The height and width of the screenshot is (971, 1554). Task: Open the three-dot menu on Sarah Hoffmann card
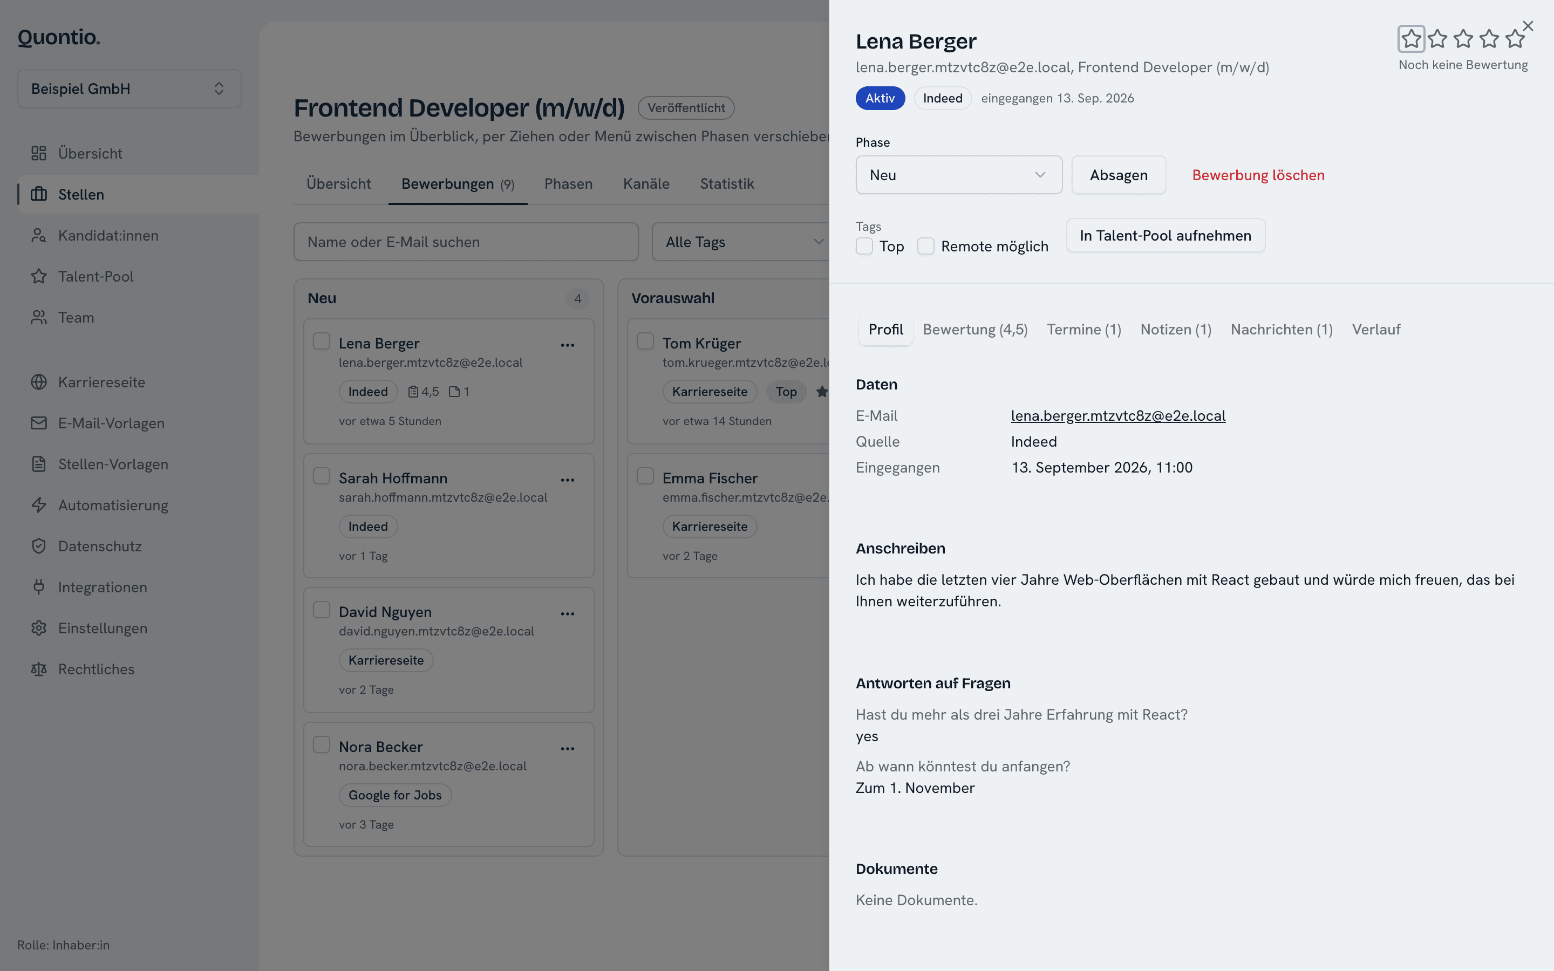pos(567,480)
